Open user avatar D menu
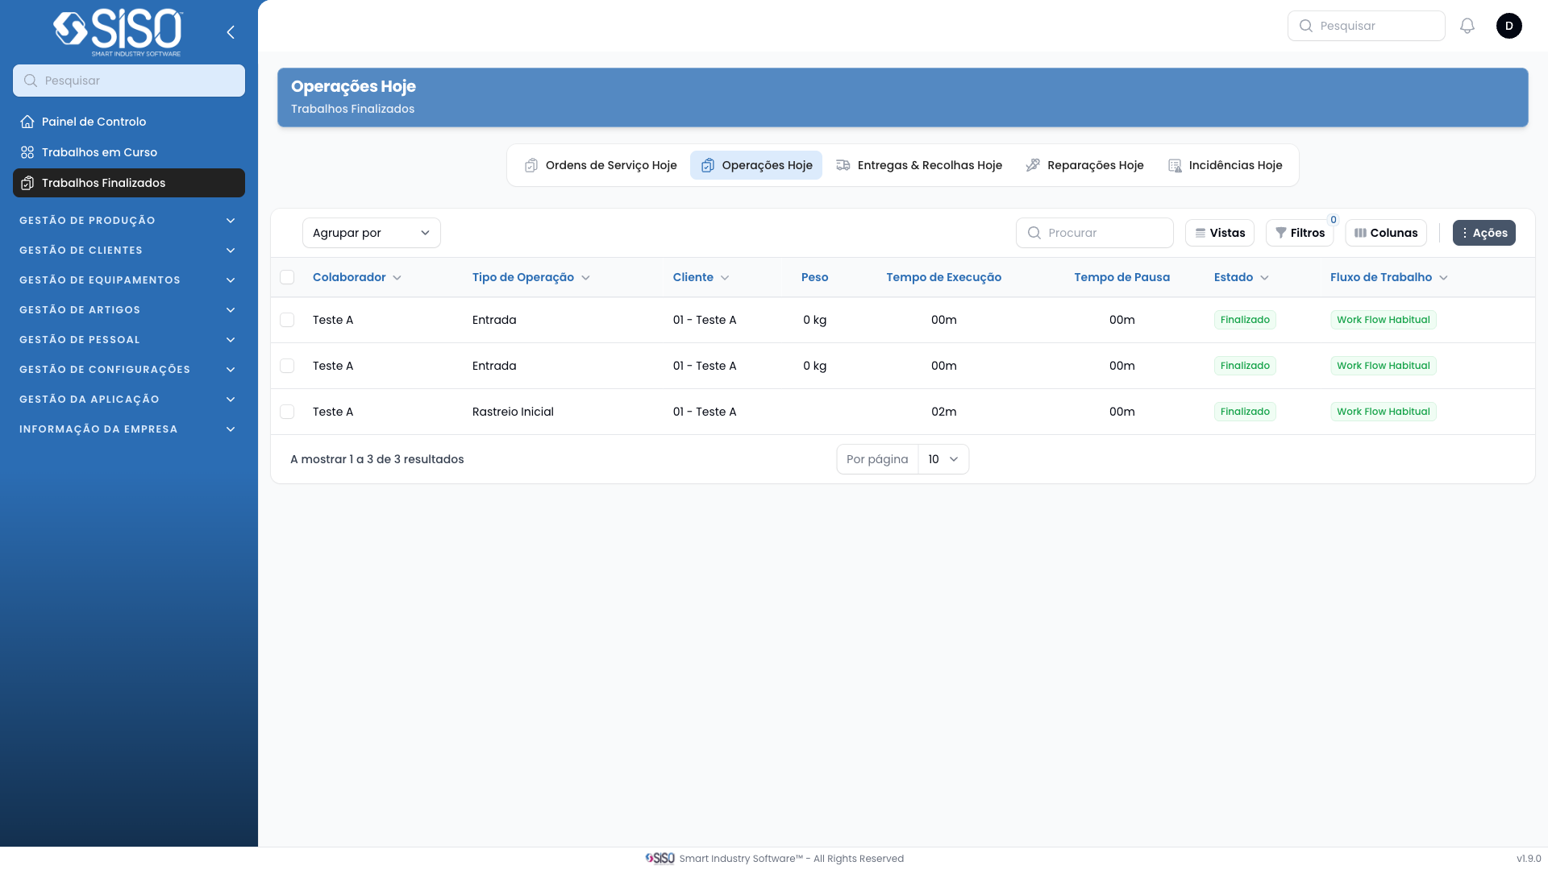 click(x=1508, y=26)
